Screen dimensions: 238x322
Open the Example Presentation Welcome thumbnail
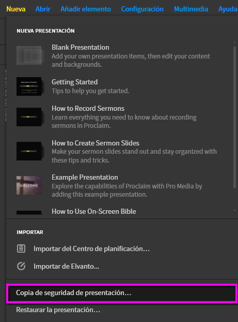[30, 185]
